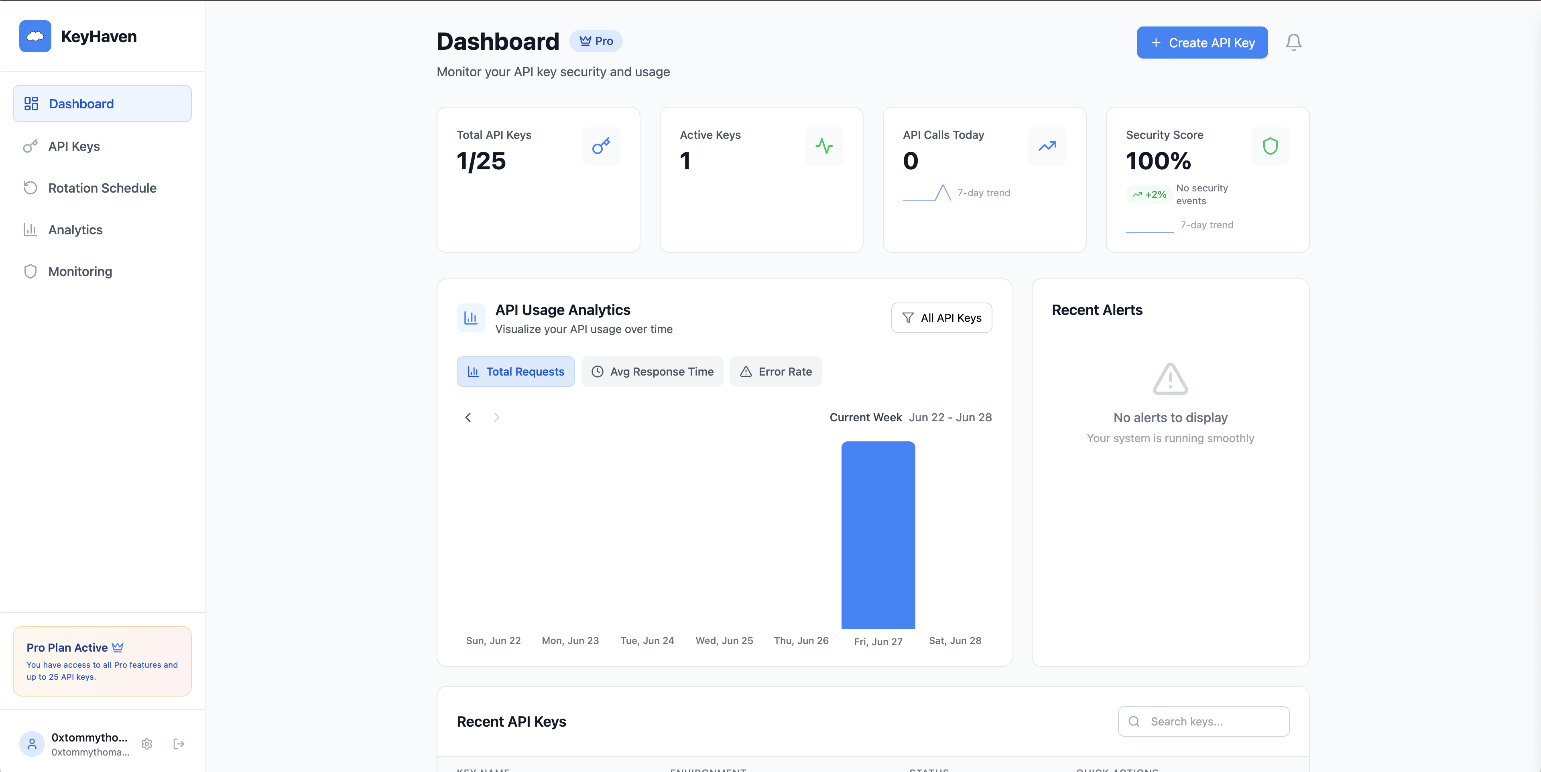This screenshot has height=772, width=1541.
Task: Open the API Keys sidebar page
Action: [74, 146]
